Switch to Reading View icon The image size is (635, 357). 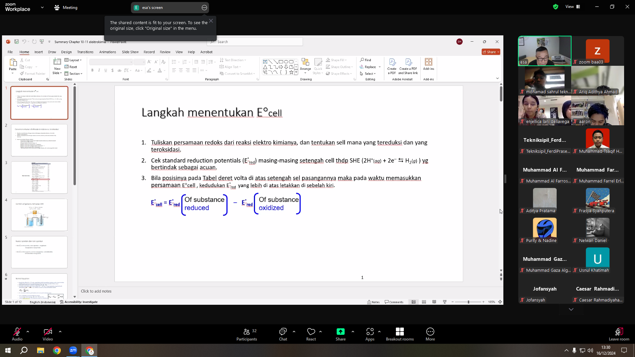[x=434, y=302]
